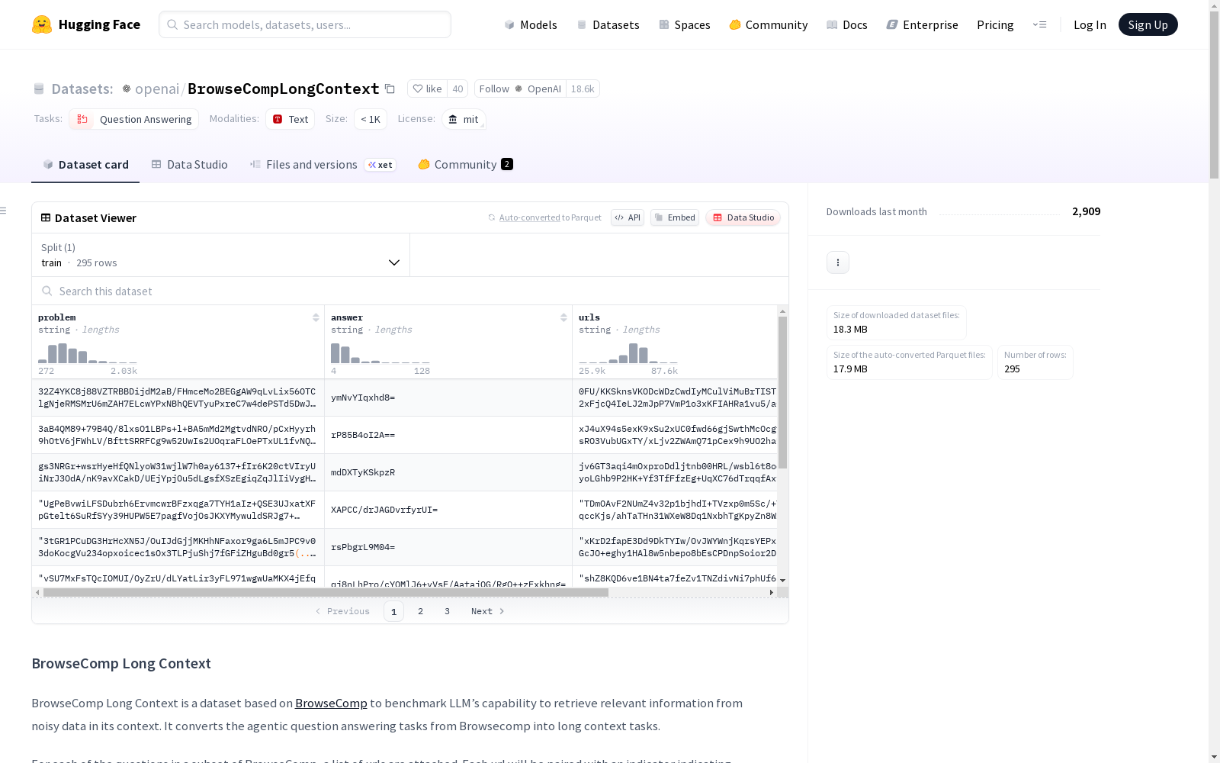Viewport: 1220px width, 763px height.
Task: Click the search magnifier icon in header
Action: point(172,24)
